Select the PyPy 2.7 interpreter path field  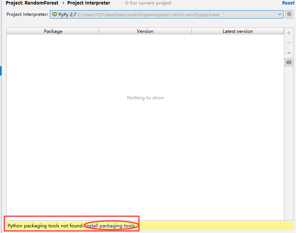click(166, 14)
